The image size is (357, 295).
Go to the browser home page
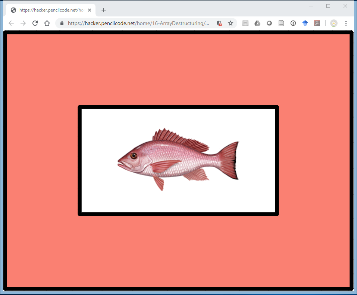coord(47,23)
